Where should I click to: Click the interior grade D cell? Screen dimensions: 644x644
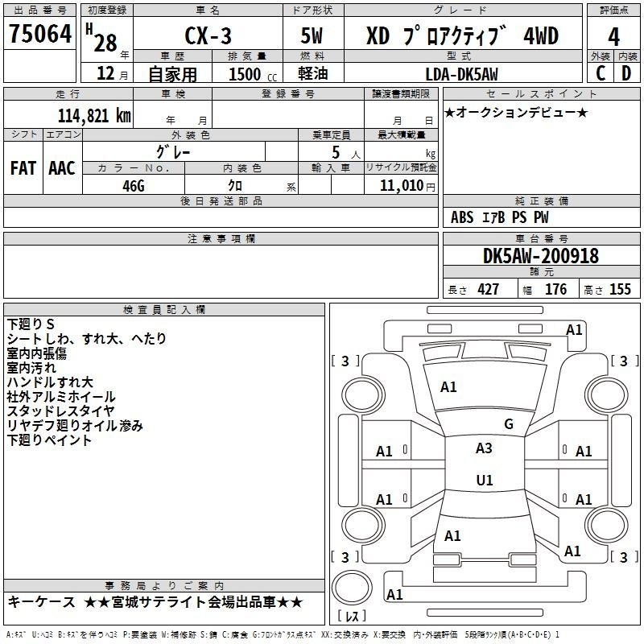coord(626,74)
